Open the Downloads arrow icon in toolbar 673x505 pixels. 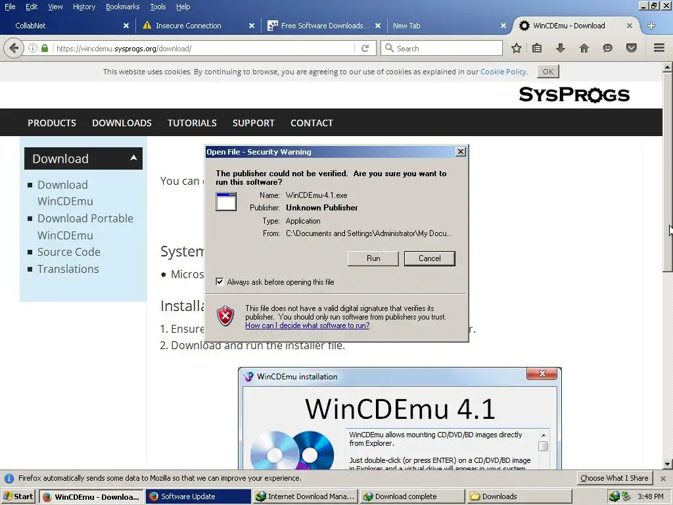[x=560, y=48]
